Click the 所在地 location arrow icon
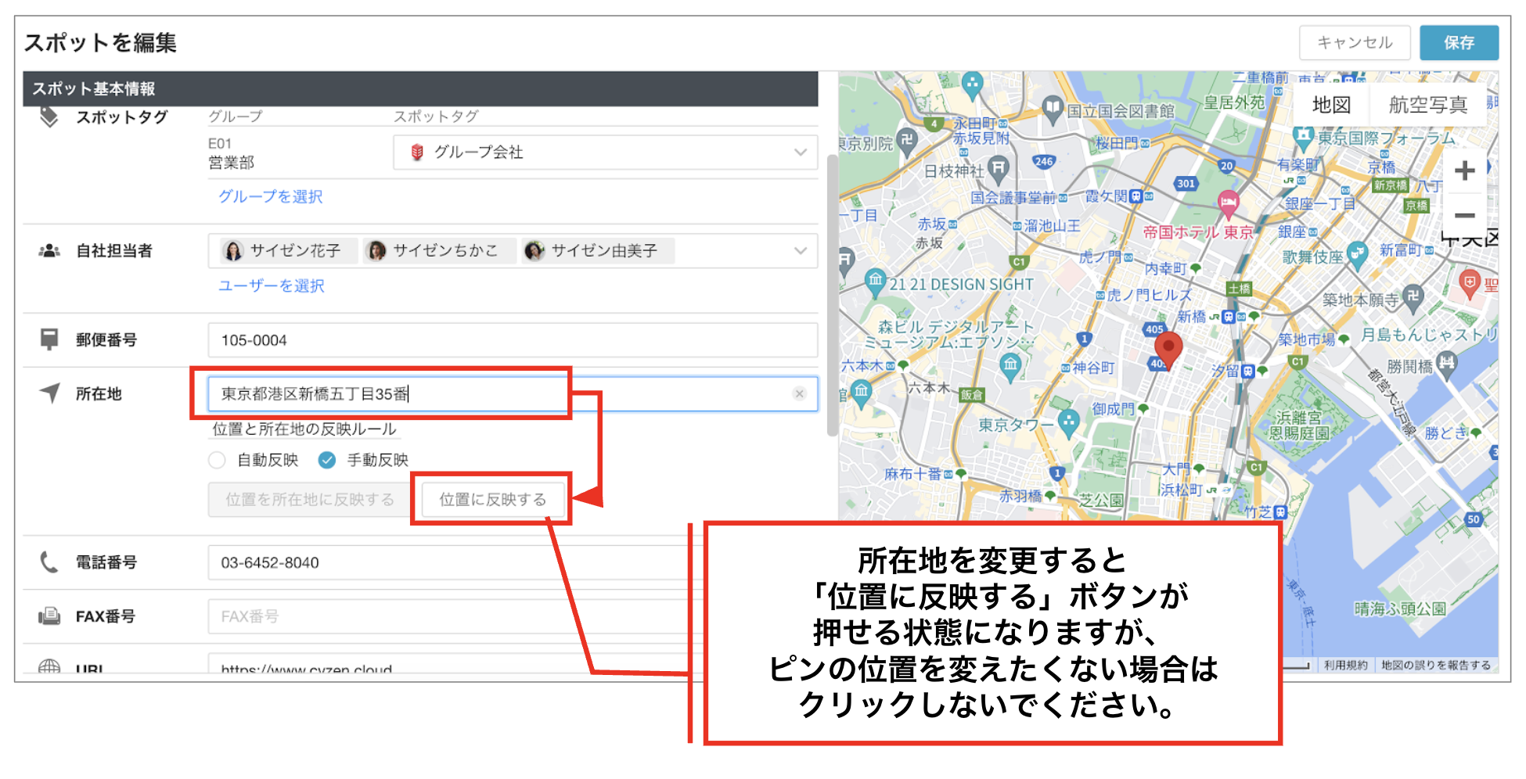 pos(49,393)
